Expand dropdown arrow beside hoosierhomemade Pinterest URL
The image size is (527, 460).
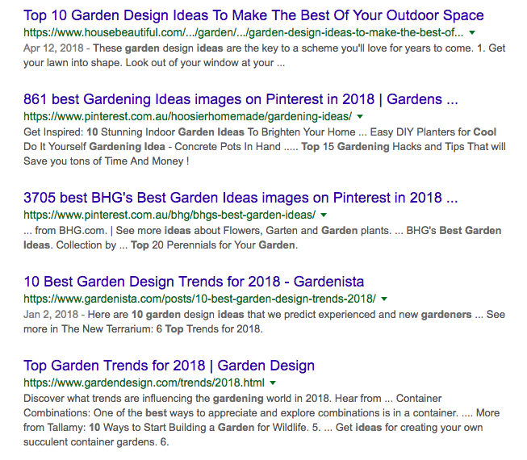coord(360,117)
